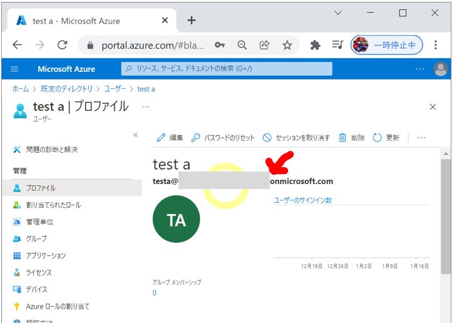Reload the page with refresh icon
The height and width of the screenshot is (323, 452).
[x=62, y=44]
